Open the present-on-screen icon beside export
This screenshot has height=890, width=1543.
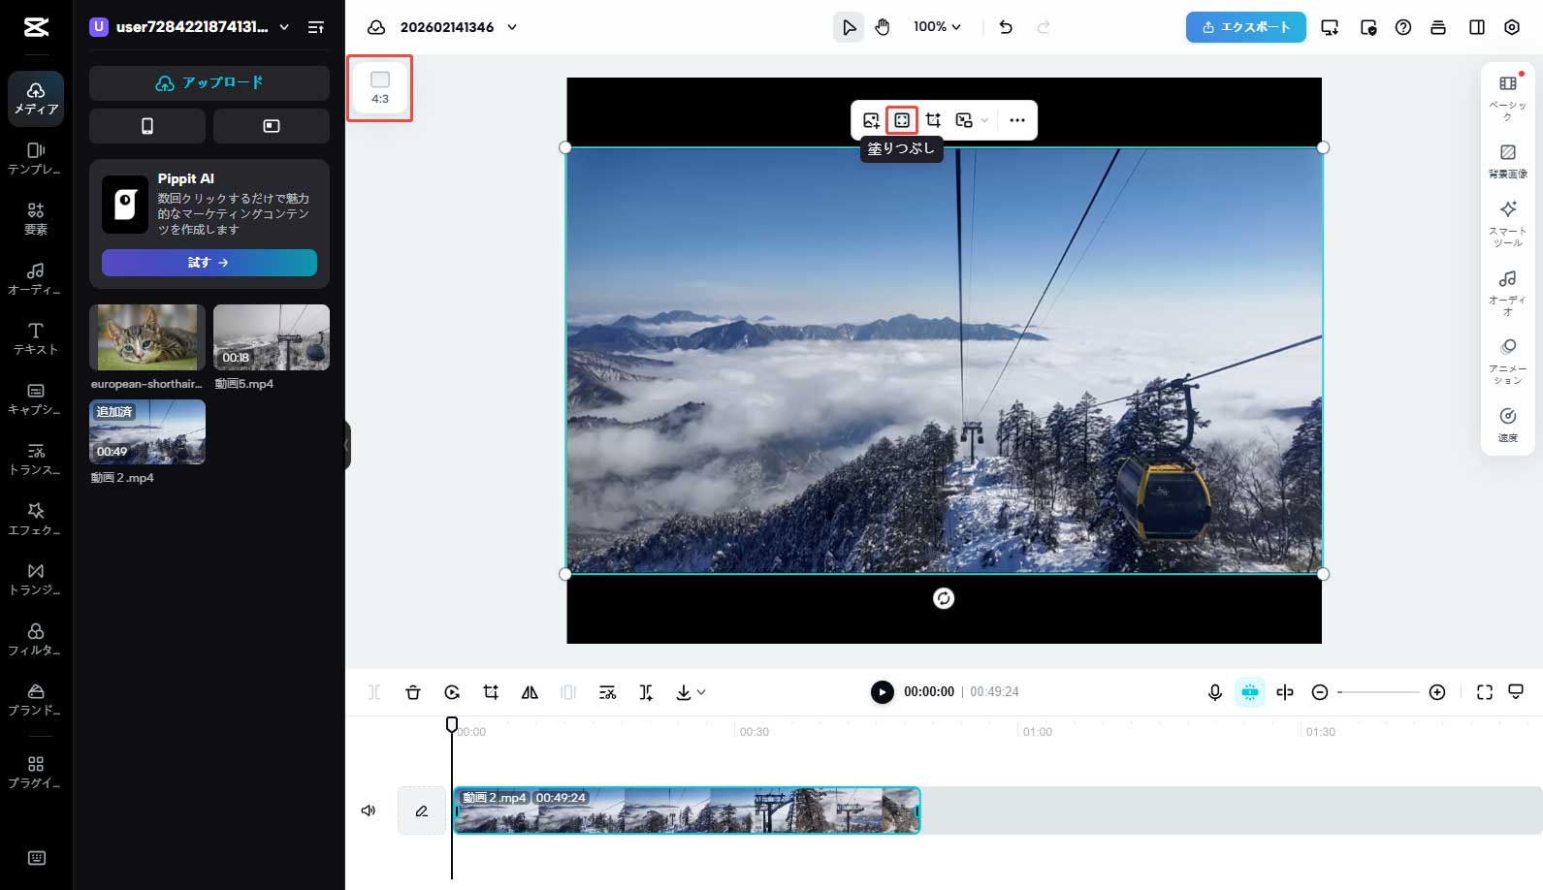[1330, 27]
